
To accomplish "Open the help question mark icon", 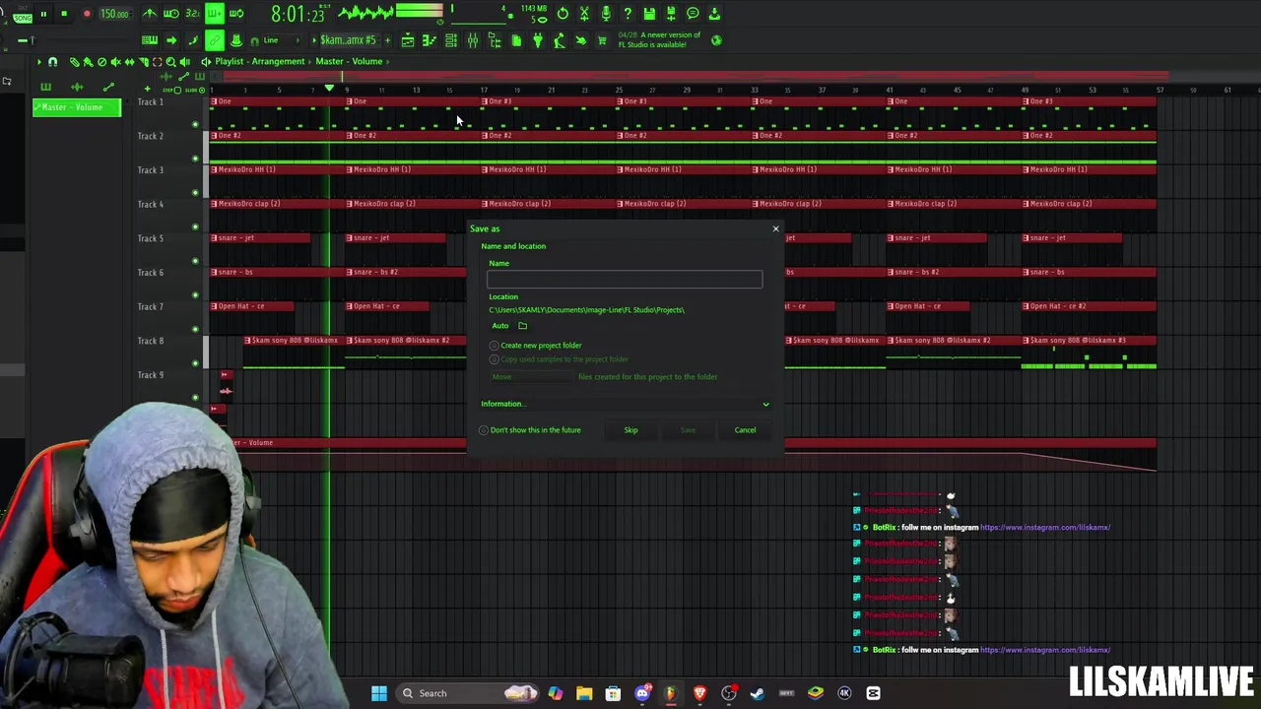I will pos(628,14).
